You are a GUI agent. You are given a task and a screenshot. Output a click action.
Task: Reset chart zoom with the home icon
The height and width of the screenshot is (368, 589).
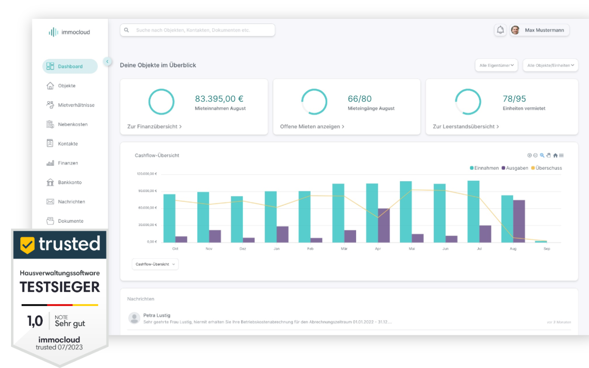555,155
